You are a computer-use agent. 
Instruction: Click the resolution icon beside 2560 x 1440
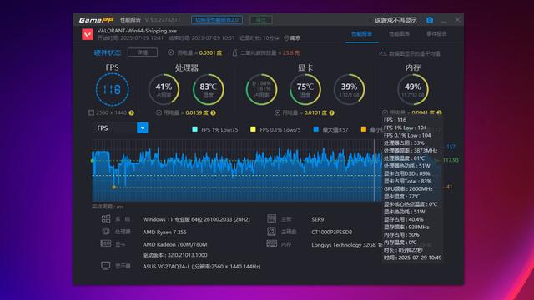[91, 112]
